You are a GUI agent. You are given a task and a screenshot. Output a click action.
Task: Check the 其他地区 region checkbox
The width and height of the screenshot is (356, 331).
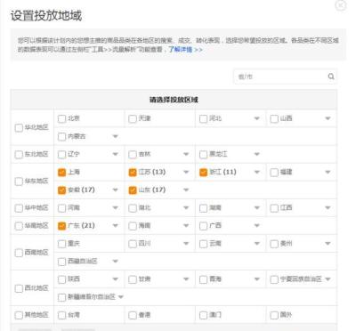coord(19,315)
